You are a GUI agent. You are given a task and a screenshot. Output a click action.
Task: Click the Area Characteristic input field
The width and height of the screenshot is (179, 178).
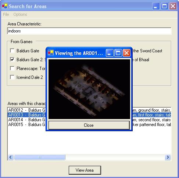89,31
